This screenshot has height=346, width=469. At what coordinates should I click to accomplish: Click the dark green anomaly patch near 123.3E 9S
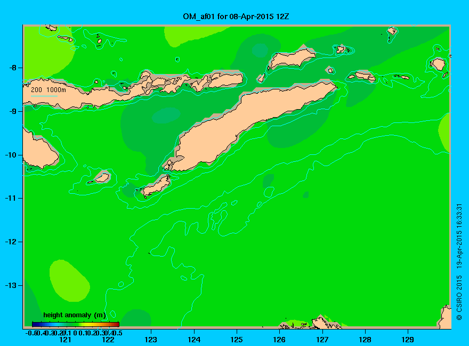(x=166, y=116)
